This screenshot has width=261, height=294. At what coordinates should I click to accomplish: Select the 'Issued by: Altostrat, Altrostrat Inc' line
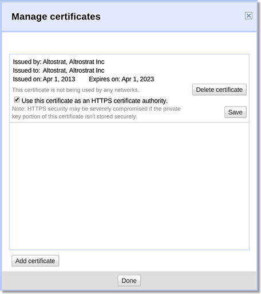pyautogui.click(x=58, y=62)
